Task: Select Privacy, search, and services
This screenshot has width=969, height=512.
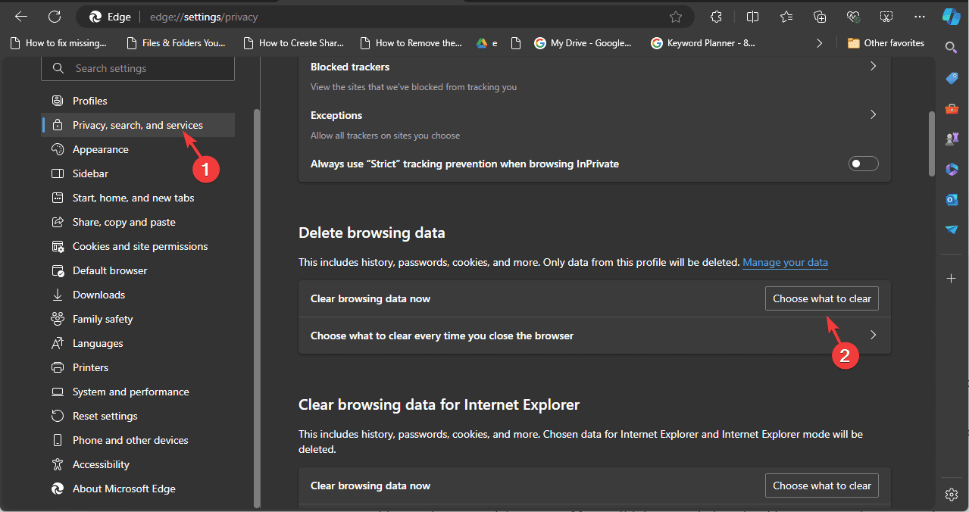Action: pyautogui.click(x=138, y=125)
